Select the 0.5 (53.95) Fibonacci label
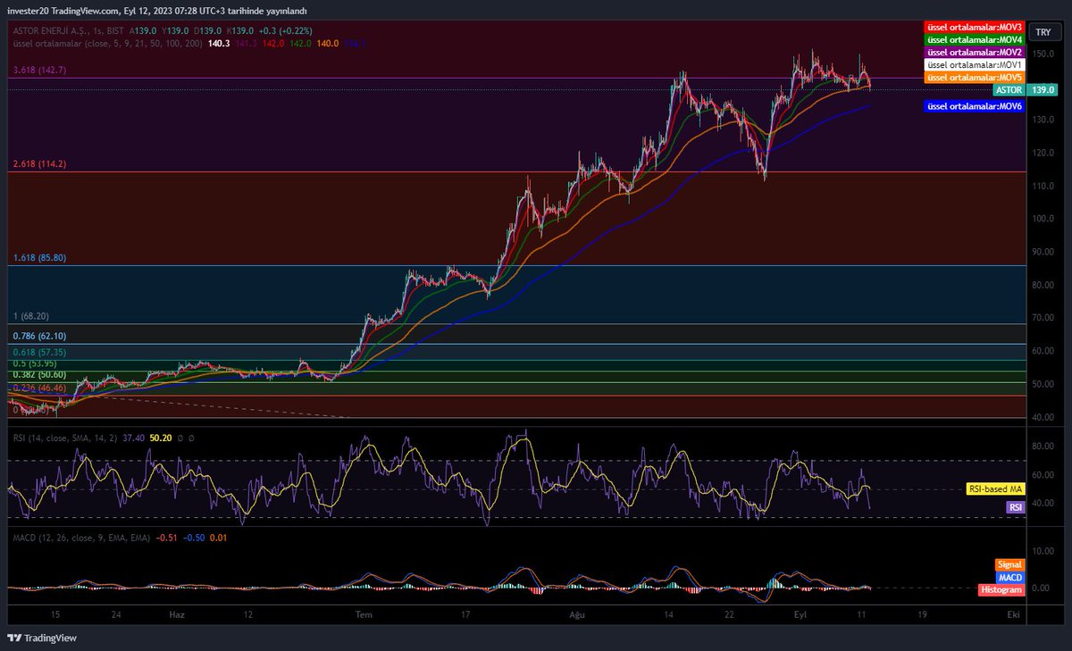 point(35,363)
